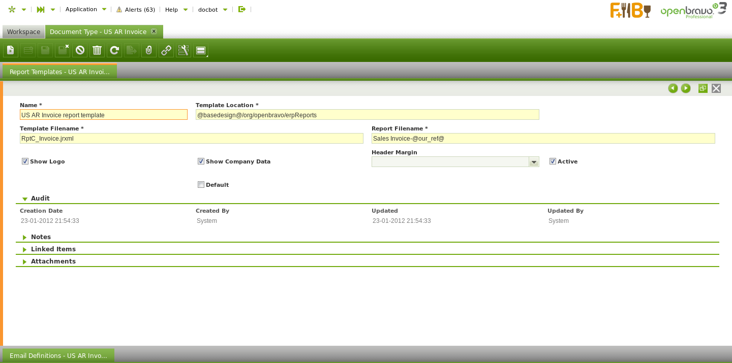Open the customize form wrench icon
This screenshot has width=732, height=363.
[184, 50]
